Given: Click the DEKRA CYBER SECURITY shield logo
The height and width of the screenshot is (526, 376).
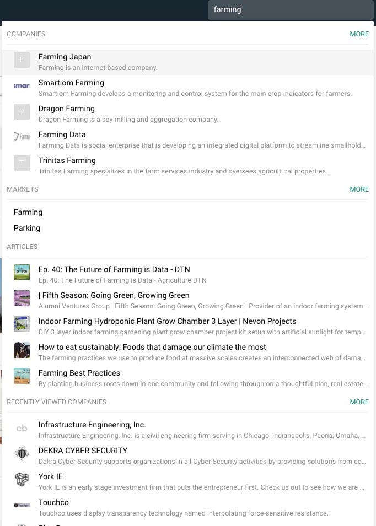Looking at the screenshot, I should pyautogui.click(x=22, y=453).
